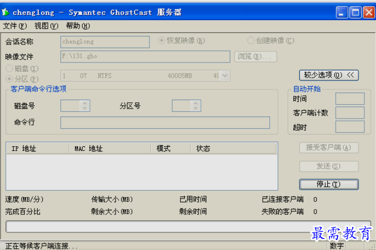The height and width of the screenshot is (250, 376).
Task: Click the 数字 status bar indicator
Action: (337, 246)
